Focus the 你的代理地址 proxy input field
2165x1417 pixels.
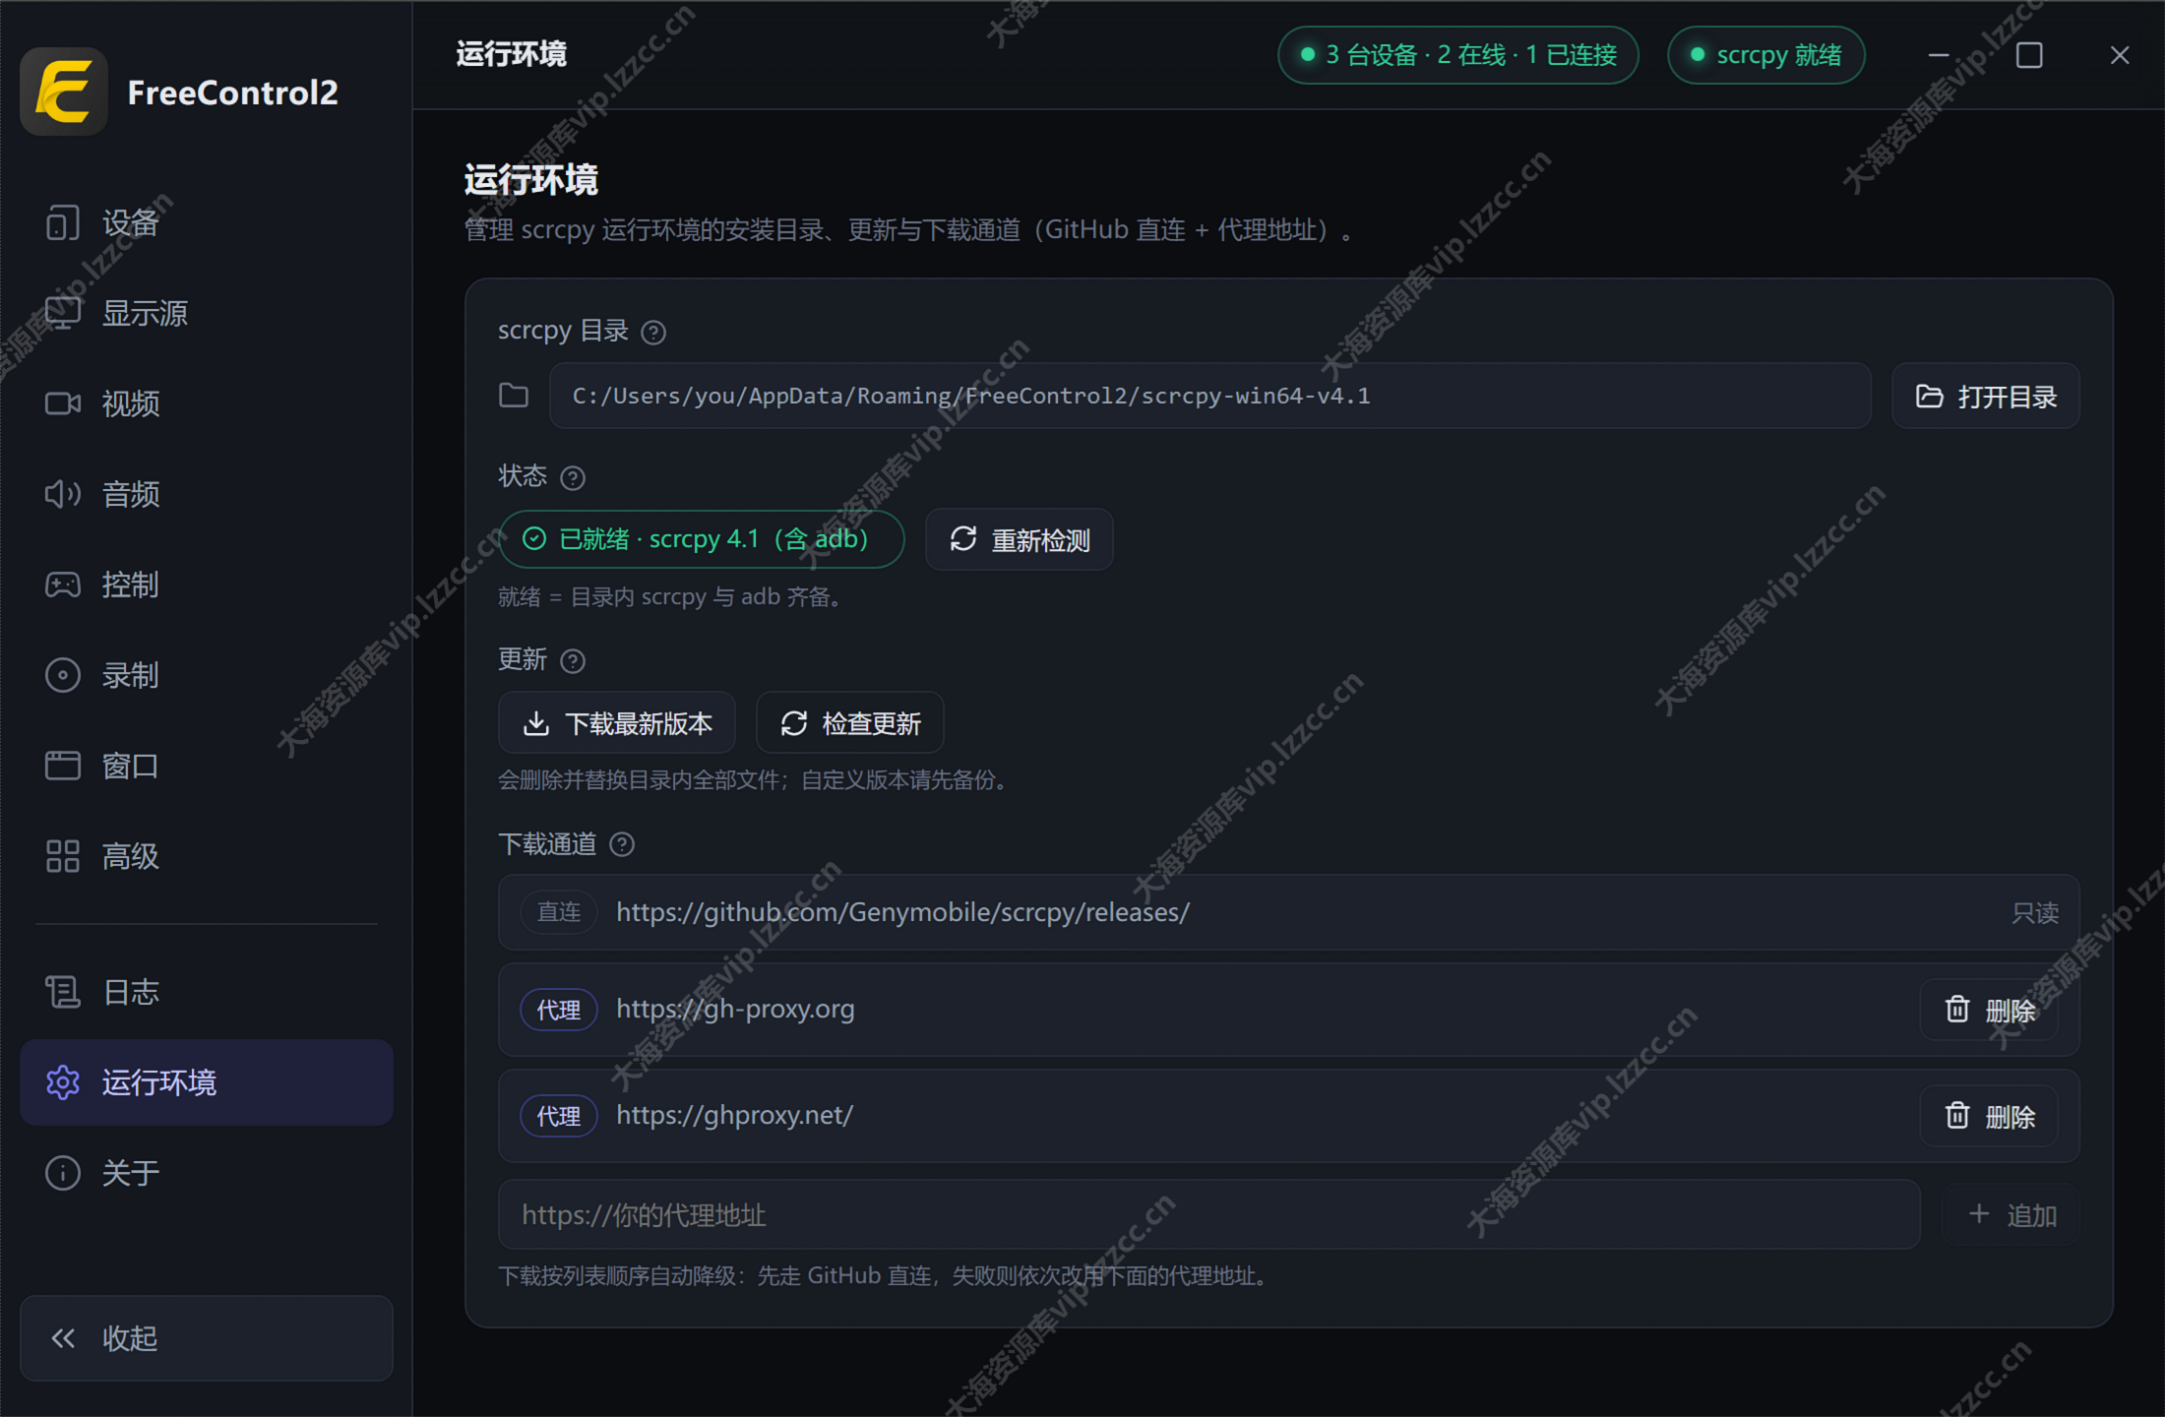point(1209,1215)
